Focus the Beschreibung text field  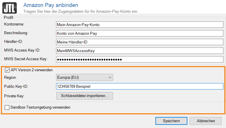coord(139,33)
